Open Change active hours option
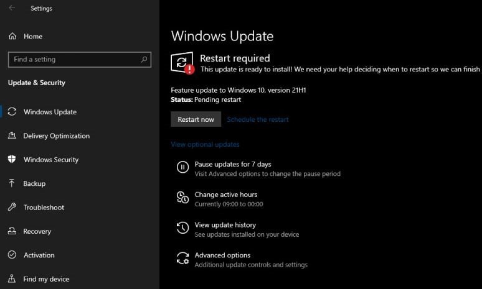This screenshot has width=482, height=289. pos(226,195)
